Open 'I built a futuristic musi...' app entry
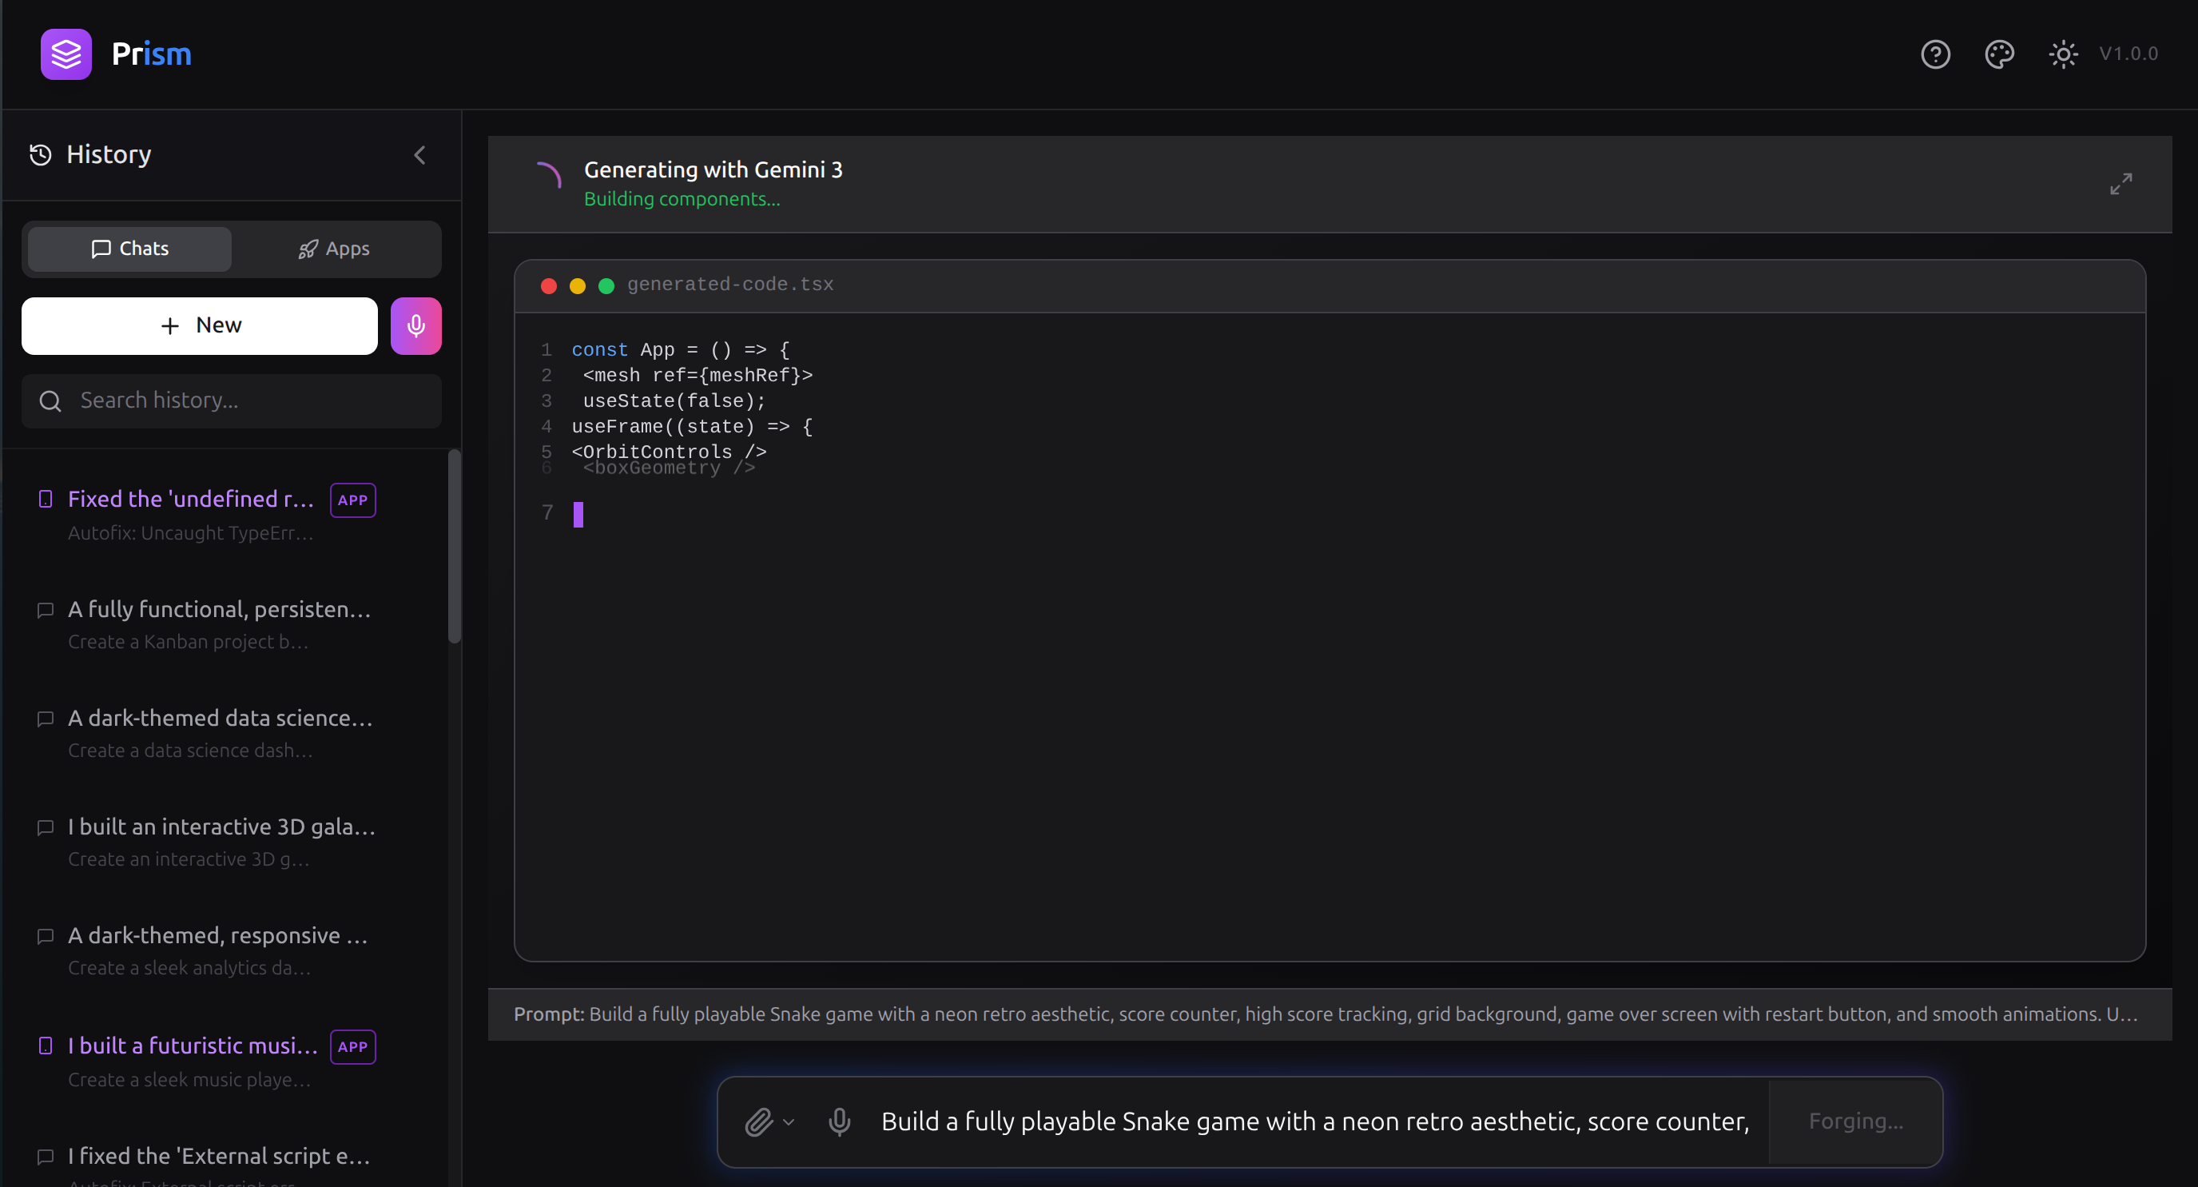 coord(193,1046)
